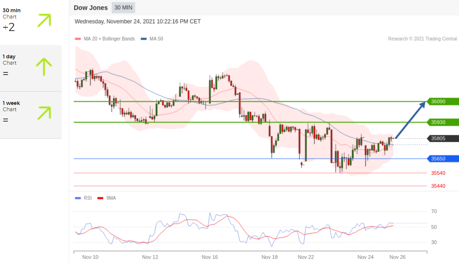The image size is (459, 263).
Task: Click the MA 50 legend label
Action: [156, 39]
